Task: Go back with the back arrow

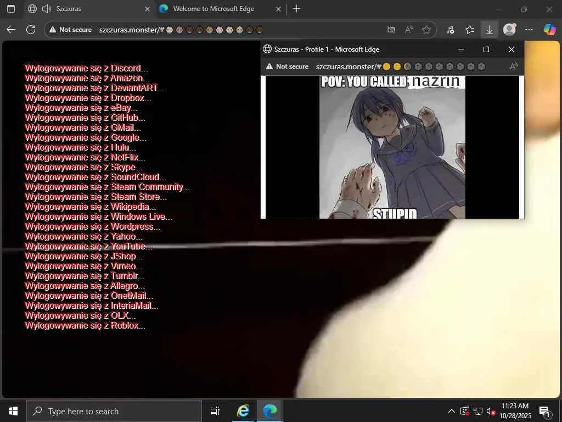Action: (11, 30)
